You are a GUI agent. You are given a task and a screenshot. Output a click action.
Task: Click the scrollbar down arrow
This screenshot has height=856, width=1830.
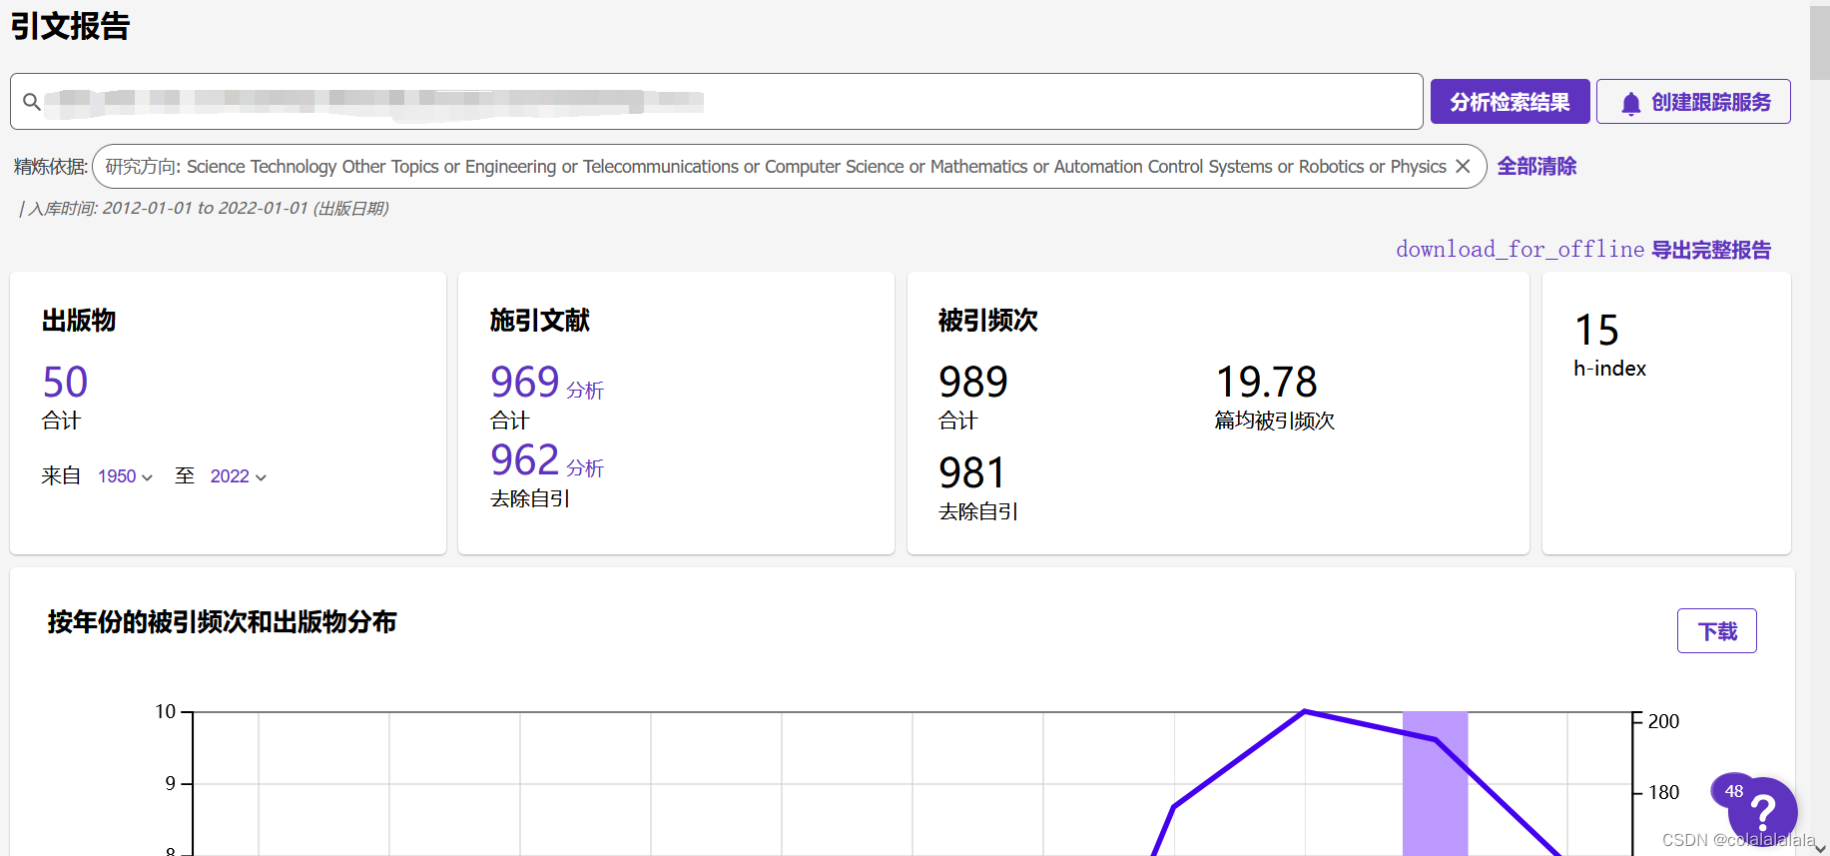point(1819,847)
